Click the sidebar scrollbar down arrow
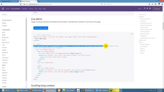 [26, 87]
